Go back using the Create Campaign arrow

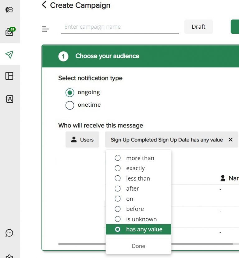pyautogui.click(x=44, y=5)
